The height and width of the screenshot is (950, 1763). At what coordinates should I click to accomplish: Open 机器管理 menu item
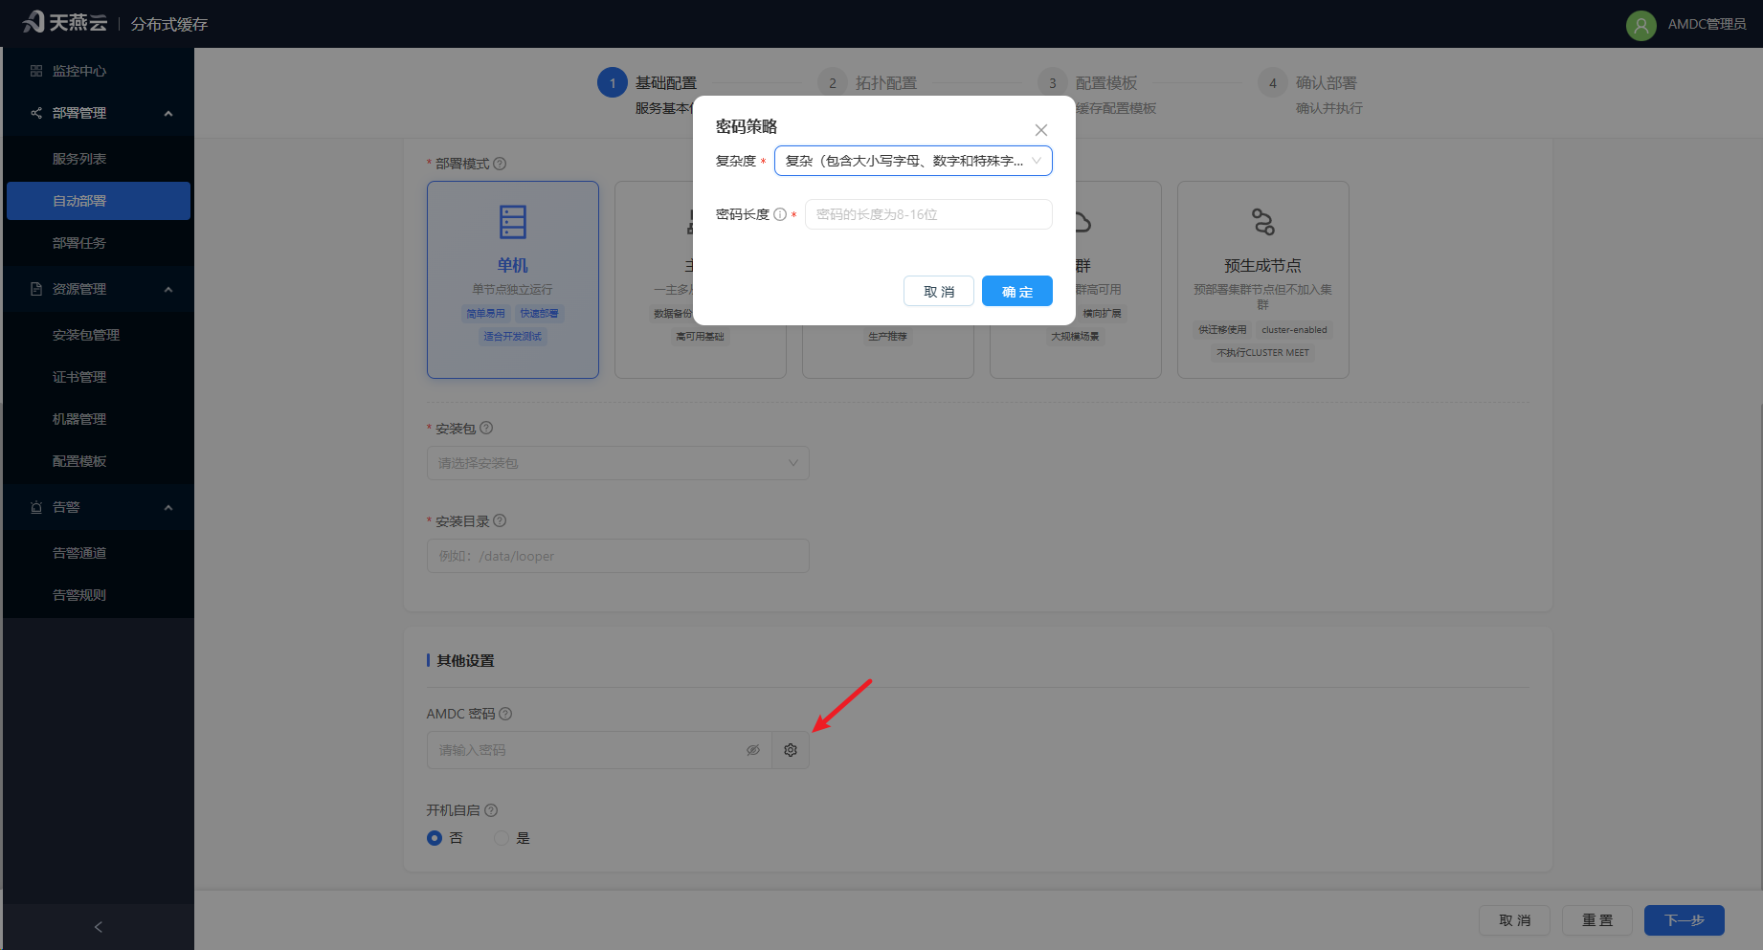[x=99, y=419]
